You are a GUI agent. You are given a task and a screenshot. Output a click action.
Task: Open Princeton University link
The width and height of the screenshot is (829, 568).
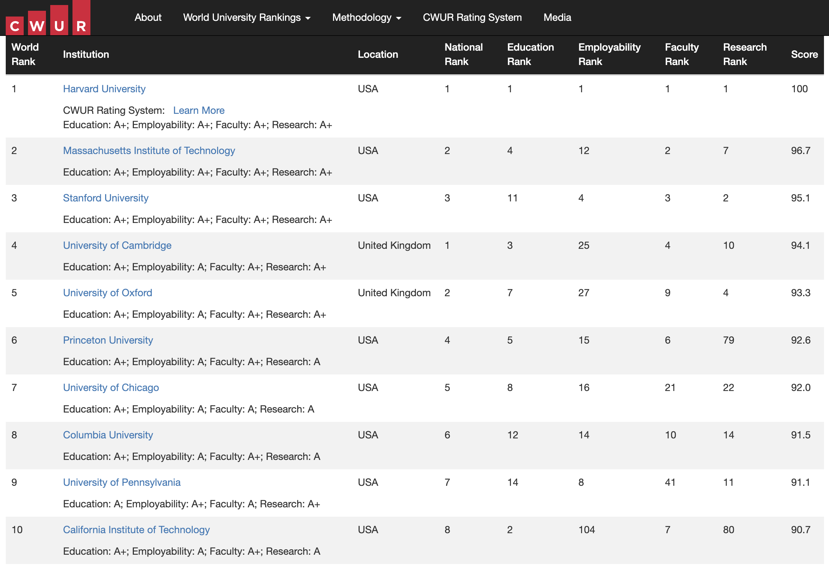[108, 340]
